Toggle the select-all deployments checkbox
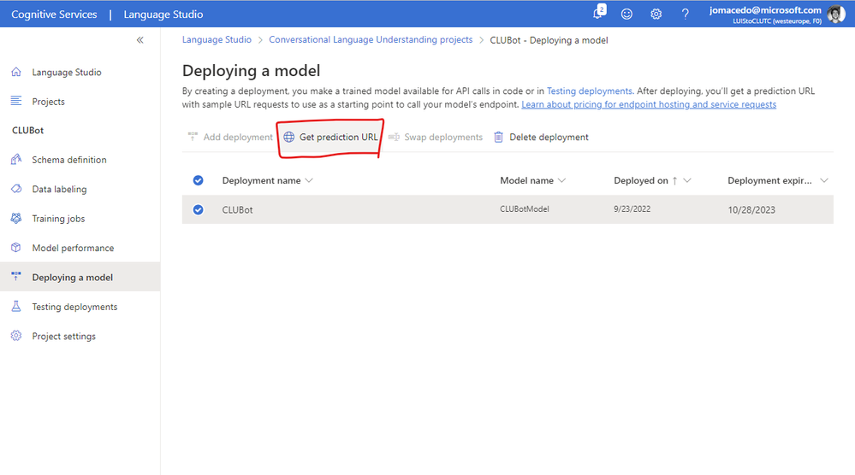Image resolution: width=855 pixels, height=475 pixels. (x=198, y=180)
